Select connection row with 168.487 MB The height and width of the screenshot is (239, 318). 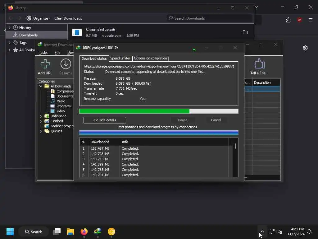coord(154,148)
